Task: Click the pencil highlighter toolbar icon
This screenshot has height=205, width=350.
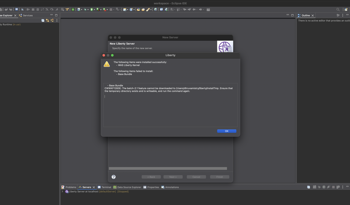Action: (x=148, y=9)
